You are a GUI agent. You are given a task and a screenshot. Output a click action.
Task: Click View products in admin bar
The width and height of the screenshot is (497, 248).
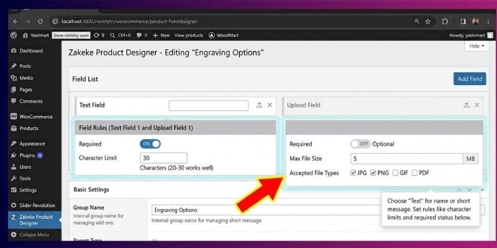click(189, 35)
